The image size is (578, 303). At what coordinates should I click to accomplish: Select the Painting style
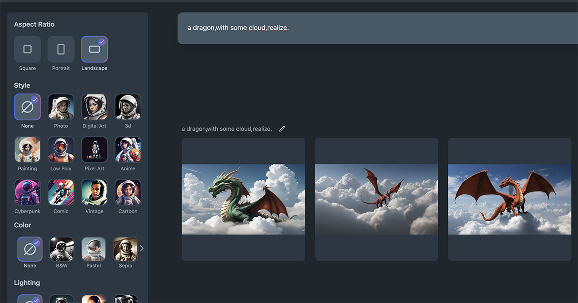tap(27, 150)
